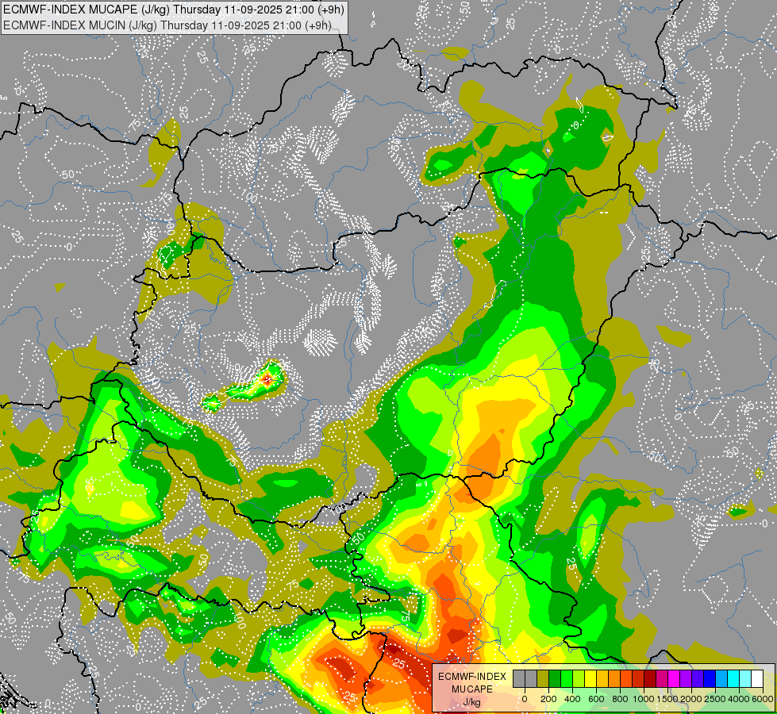Click the legend label 1000
Screen dimensions: 777x714
[x=644, y=699]
